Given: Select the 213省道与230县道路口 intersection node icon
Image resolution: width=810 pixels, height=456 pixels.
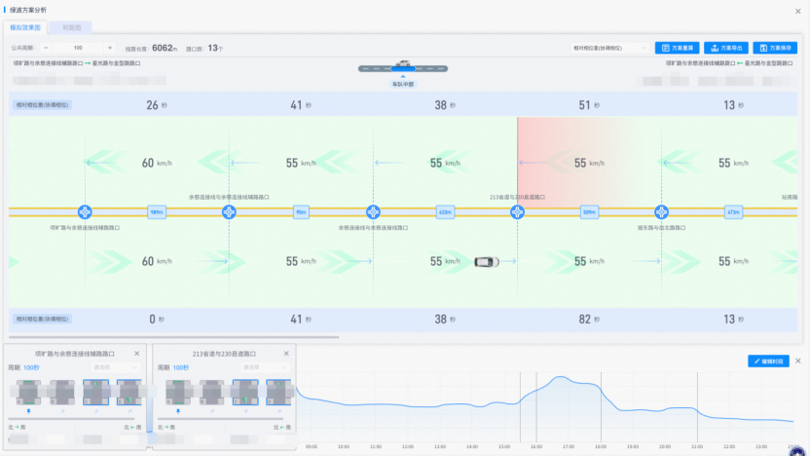Looking at the screenshot, I should click(517, 211).
